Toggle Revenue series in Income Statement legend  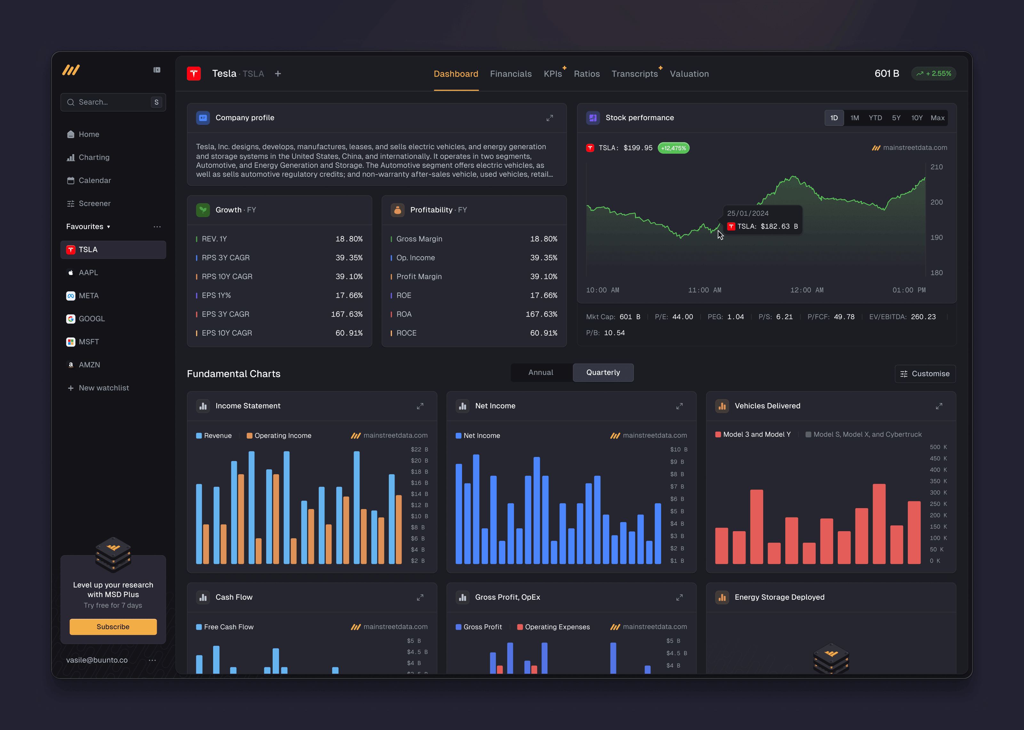click(214, 435)
